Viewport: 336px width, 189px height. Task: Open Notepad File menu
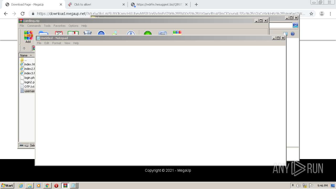pos(39,43)
